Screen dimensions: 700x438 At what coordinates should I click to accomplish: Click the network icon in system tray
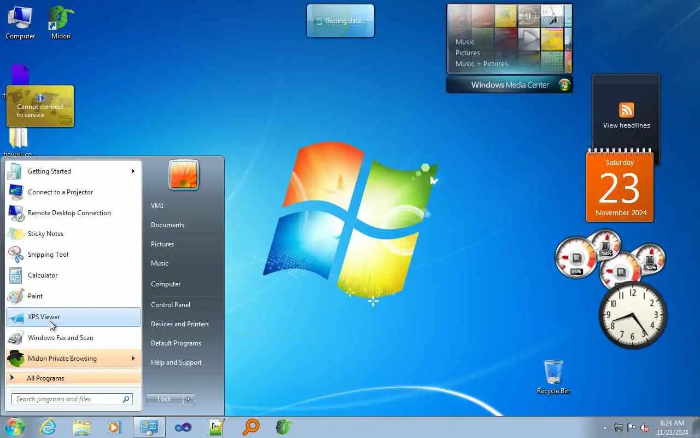pos(619,428)
